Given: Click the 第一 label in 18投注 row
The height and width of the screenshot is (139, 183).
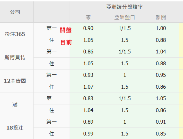Looking at the screenshot, I should [x=51, y=122].
